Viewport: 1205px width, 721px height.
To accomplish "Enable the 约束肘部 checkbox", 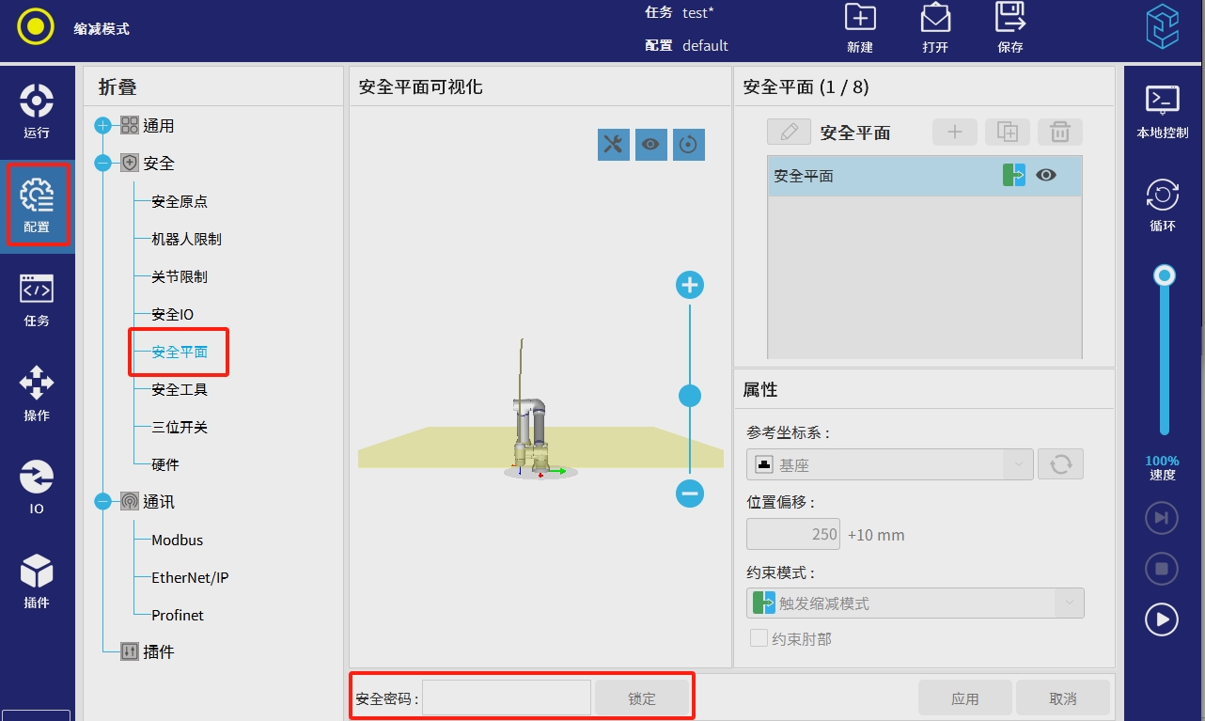I will click(759, 638).
